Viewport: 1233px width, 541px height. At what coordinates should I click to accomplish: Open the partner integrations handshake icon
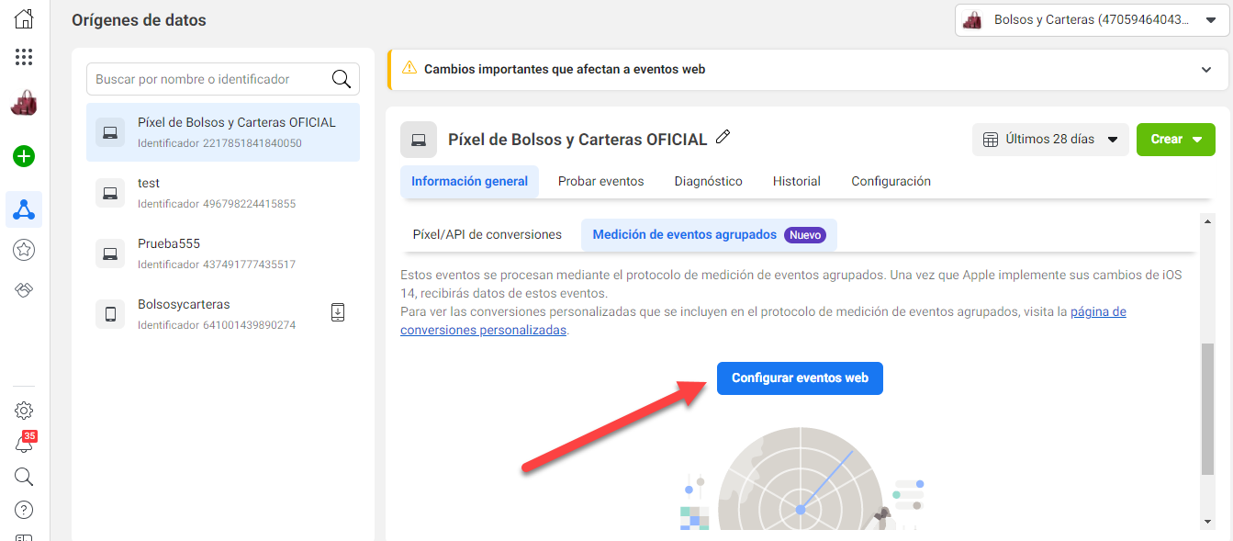pyautogui.click(x=24, y=289)
